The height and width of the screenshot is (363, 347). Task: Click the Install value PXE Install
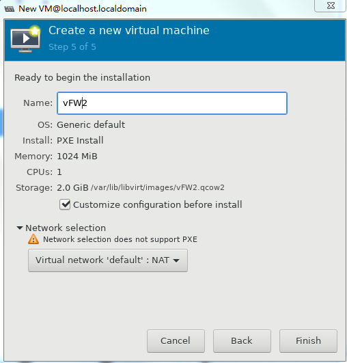click(x=80, y=141)
